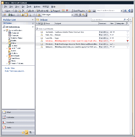The image size is (135, 137).
Task: Click the message list vertical scrollbar
Action: point(131,78)
